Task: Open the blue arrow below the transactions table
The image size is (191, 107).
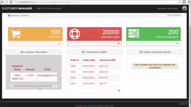Action: point(119,91)
